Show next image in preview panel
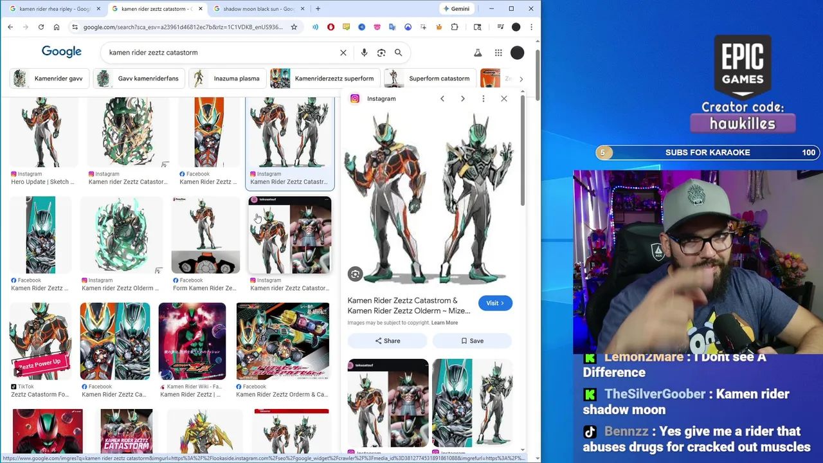Screen dimensions: 823x463 (463, 98)
